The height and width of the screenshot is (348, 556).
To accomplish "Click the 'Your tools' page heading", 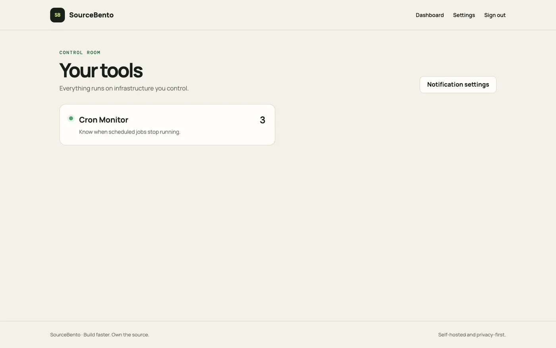I will click(x=101, y=70).
